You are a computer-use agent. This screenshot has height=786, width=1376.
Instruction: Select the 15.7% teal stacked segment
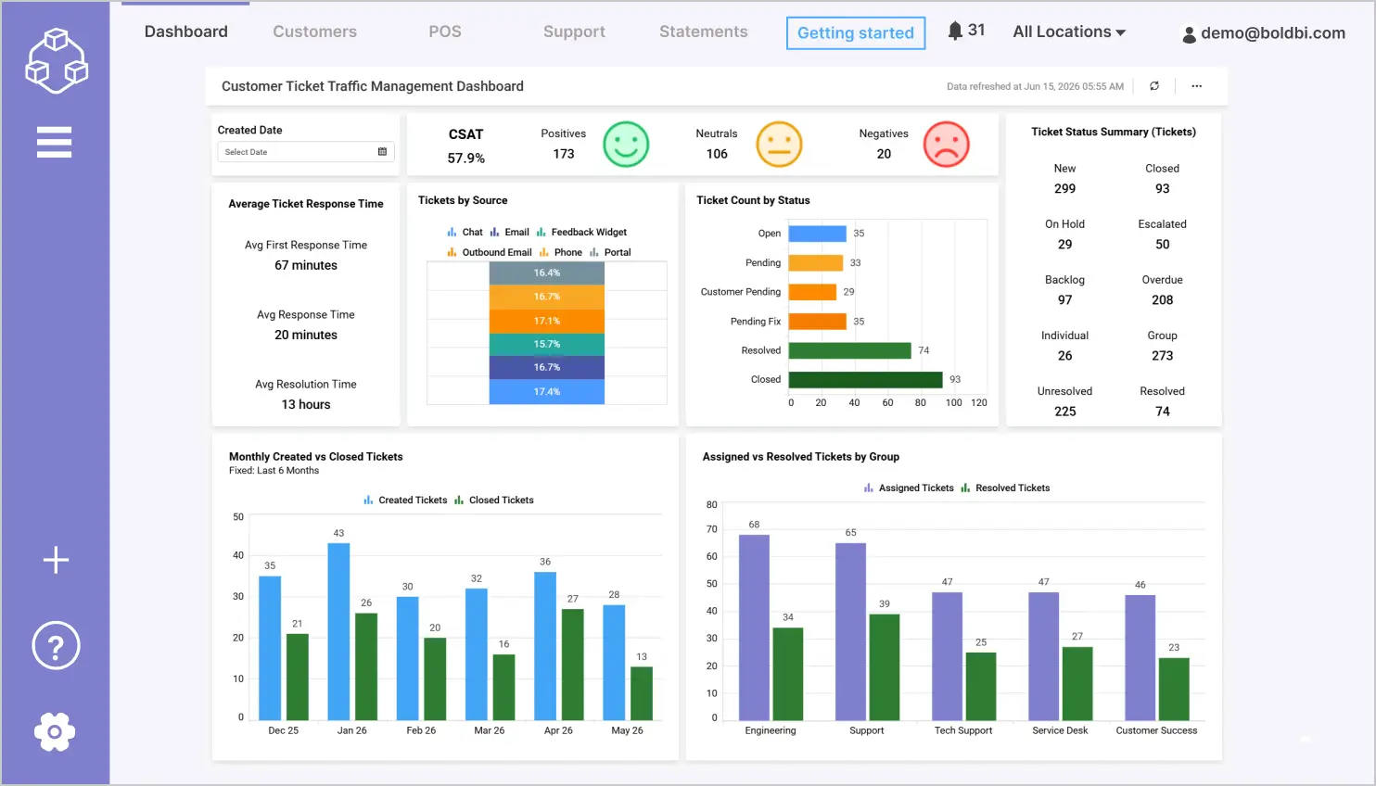tap(547, 344)
